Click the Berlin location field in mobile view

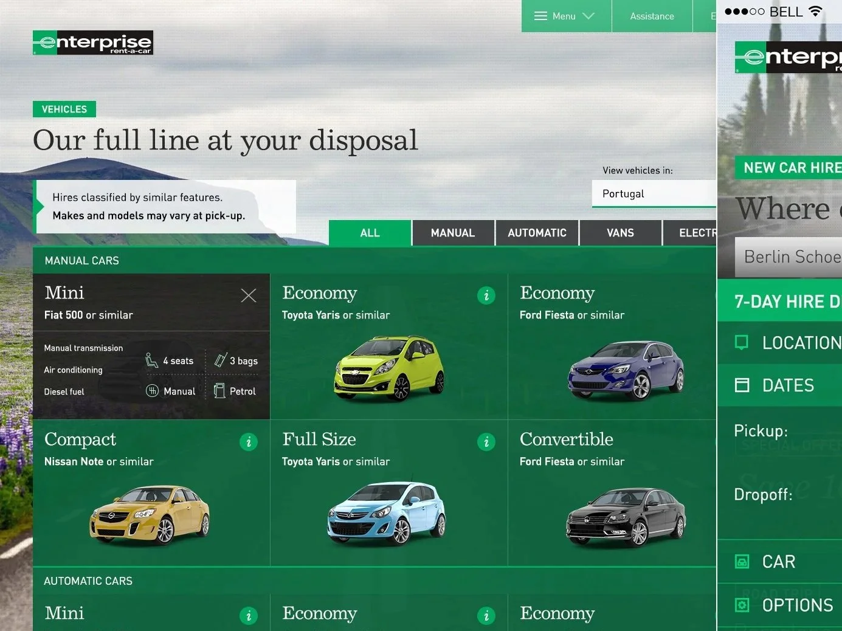[x=789, y=257]
